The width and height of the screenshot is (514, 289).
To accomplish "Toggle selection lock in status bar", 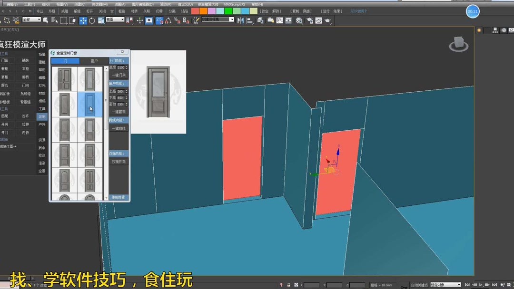I will tap(288, 285).
